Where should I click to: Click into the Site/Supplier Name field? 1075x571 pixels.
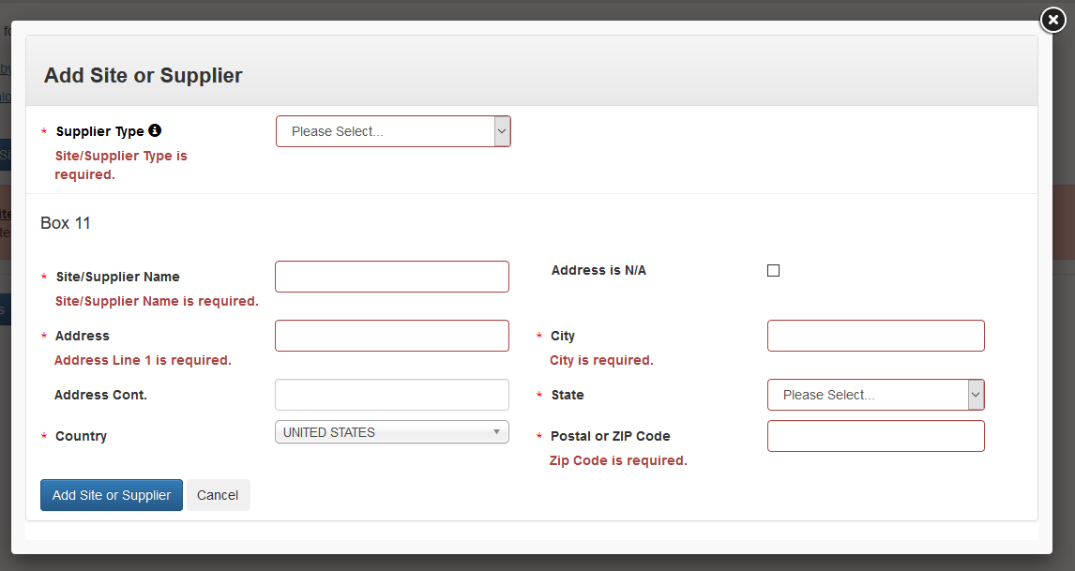click(392, 277)
